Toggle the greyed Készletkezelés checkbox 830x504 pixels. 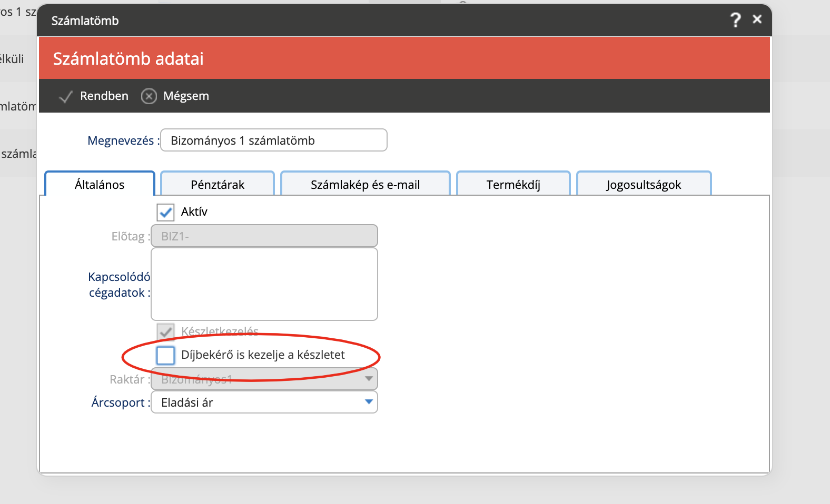click(x=165, y=331)
